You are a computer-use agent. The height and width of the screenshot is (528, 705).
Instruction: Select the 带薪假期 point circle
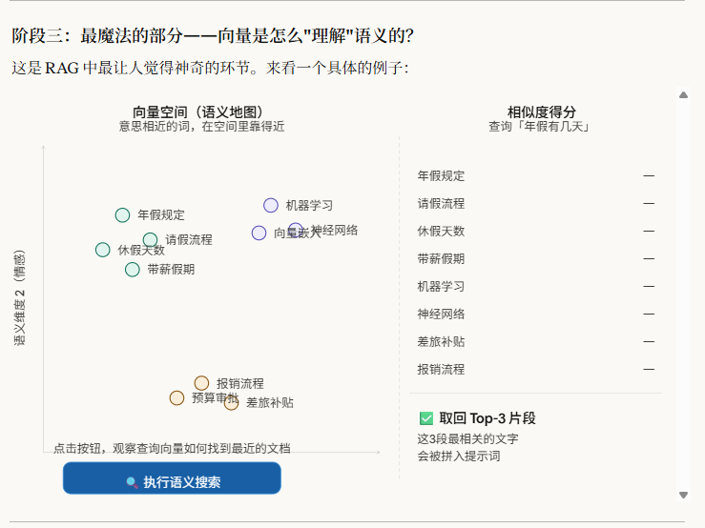(x=133, y=270)
